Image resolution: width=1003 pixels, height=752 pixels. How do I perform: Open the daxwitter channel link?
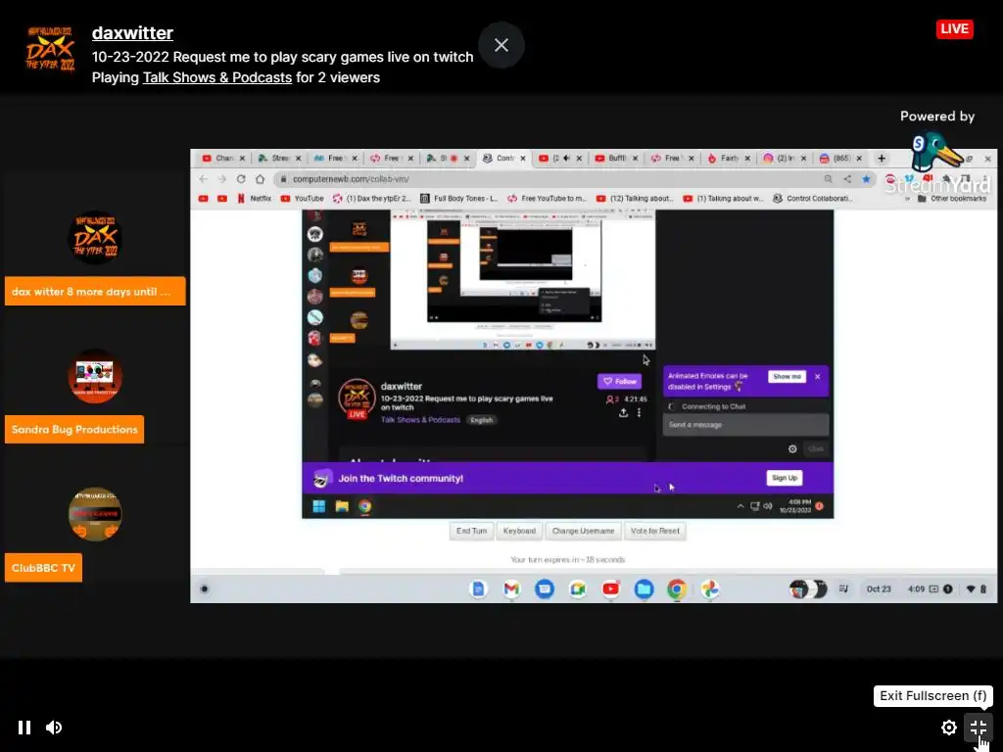[132, 32]
